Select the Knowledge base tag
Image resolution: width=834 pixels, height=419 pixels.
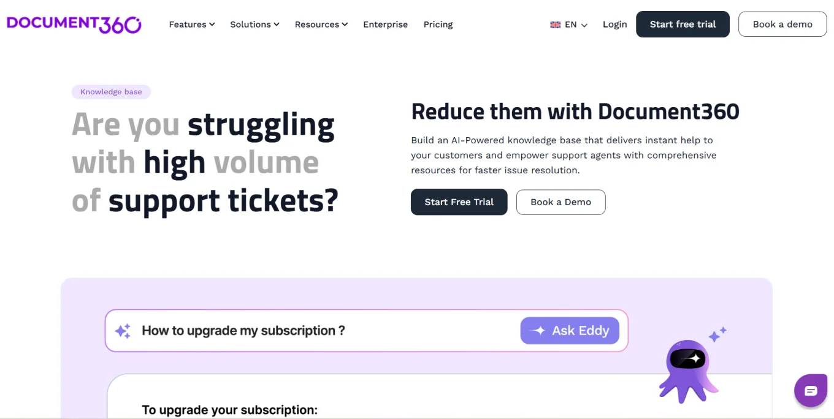[x=111, y=92]
